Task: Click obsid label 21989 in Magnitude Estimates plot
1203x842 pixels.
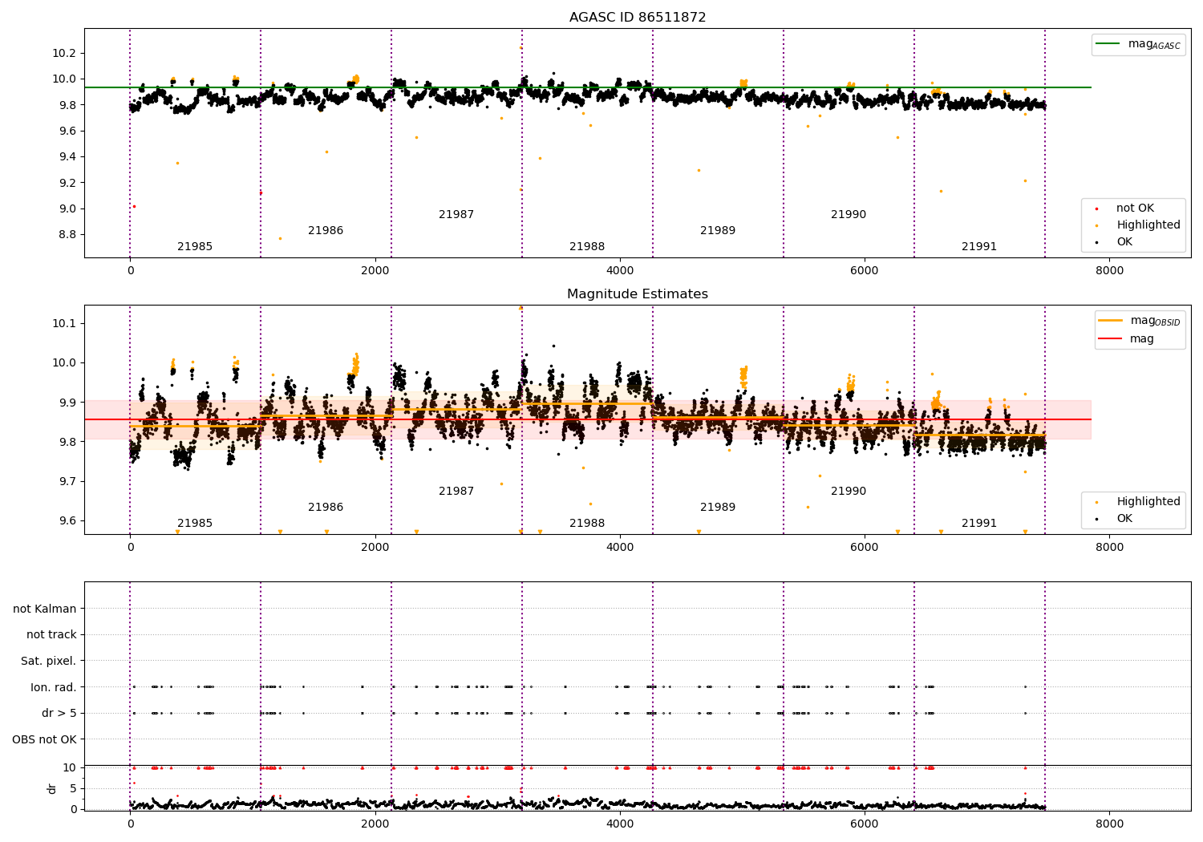Action: pyautogui.click(x=718, y=508)
